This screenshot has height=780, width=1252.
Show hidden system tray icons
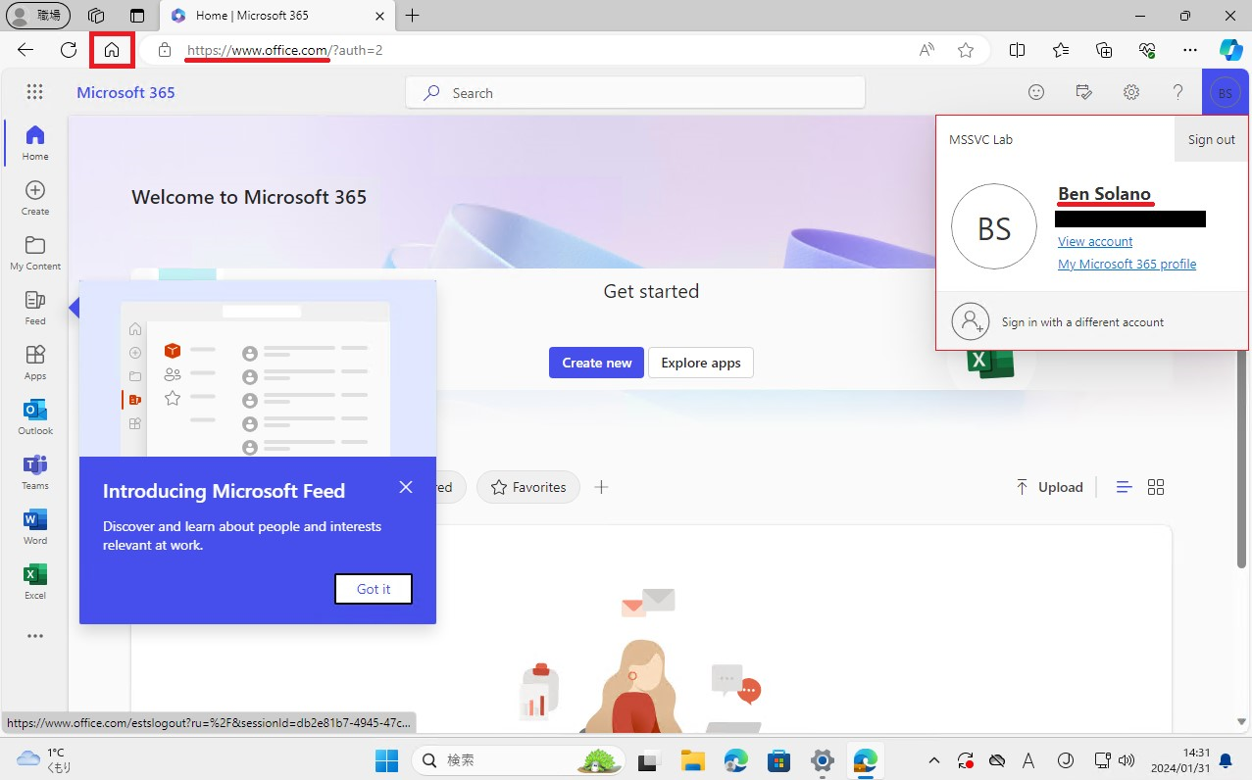tap(935, 760)
